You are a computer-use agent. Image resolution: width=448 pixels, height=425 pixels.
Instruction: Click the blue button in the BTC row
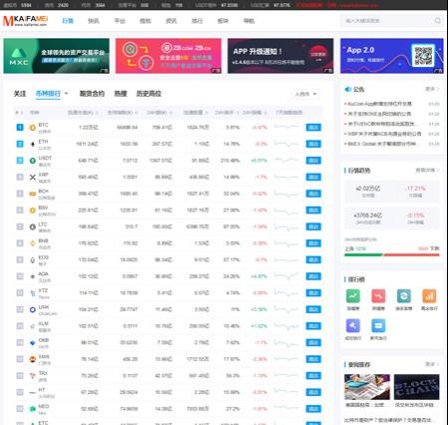point(314,128)
